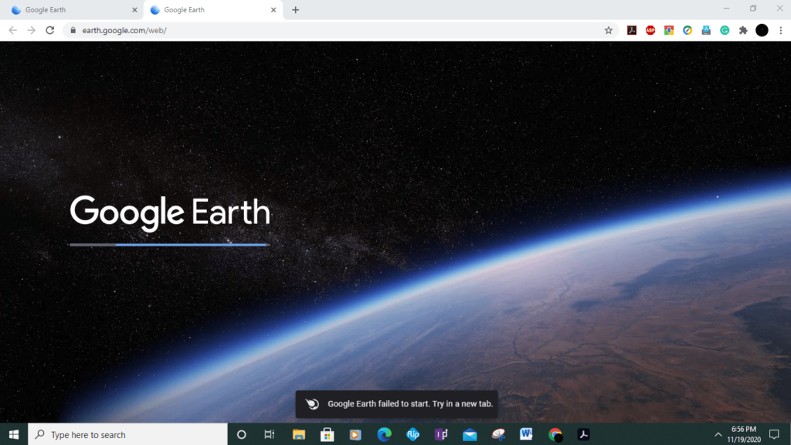This screenshot has height=445, width=791.
Task: Open the compass-shaped extension icon
Action: [x=687, y=30]
